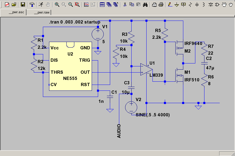Image resolution: width=235 pixels, height=156 pixels.
Task: Place an Inductor from the toolbar
Action: (204, 5)
